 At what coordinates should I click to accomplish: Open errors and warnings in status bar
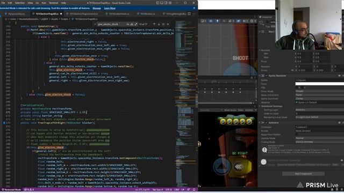tap(29, 190)
